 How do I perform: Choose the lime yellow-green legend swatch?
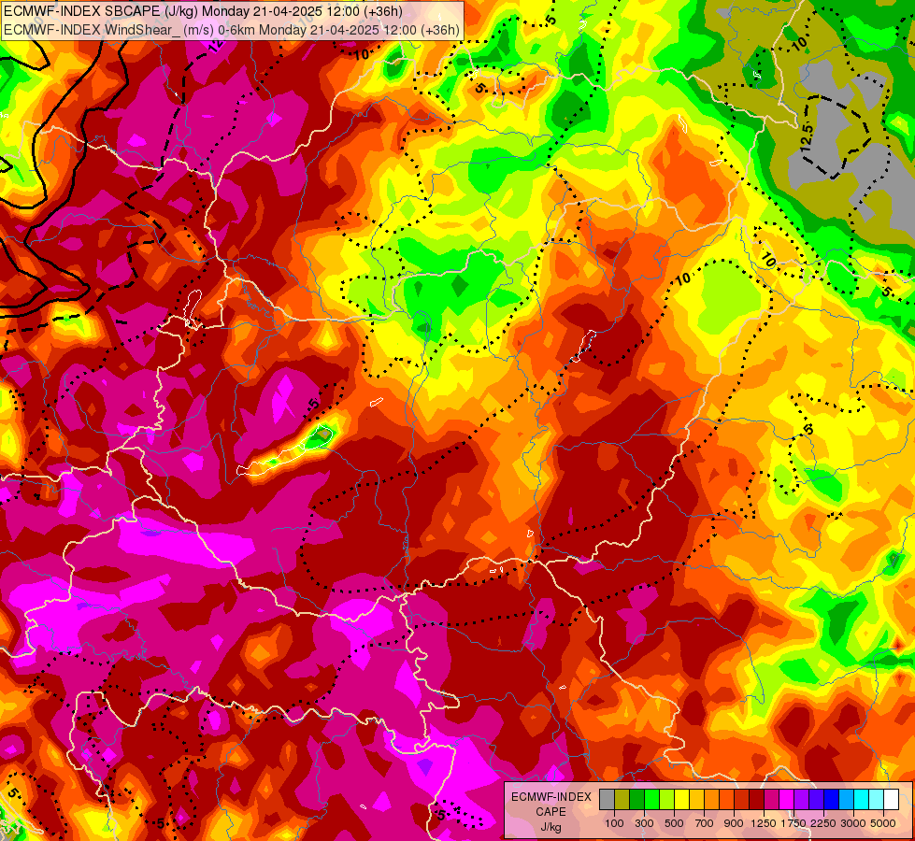coord(667,799)
